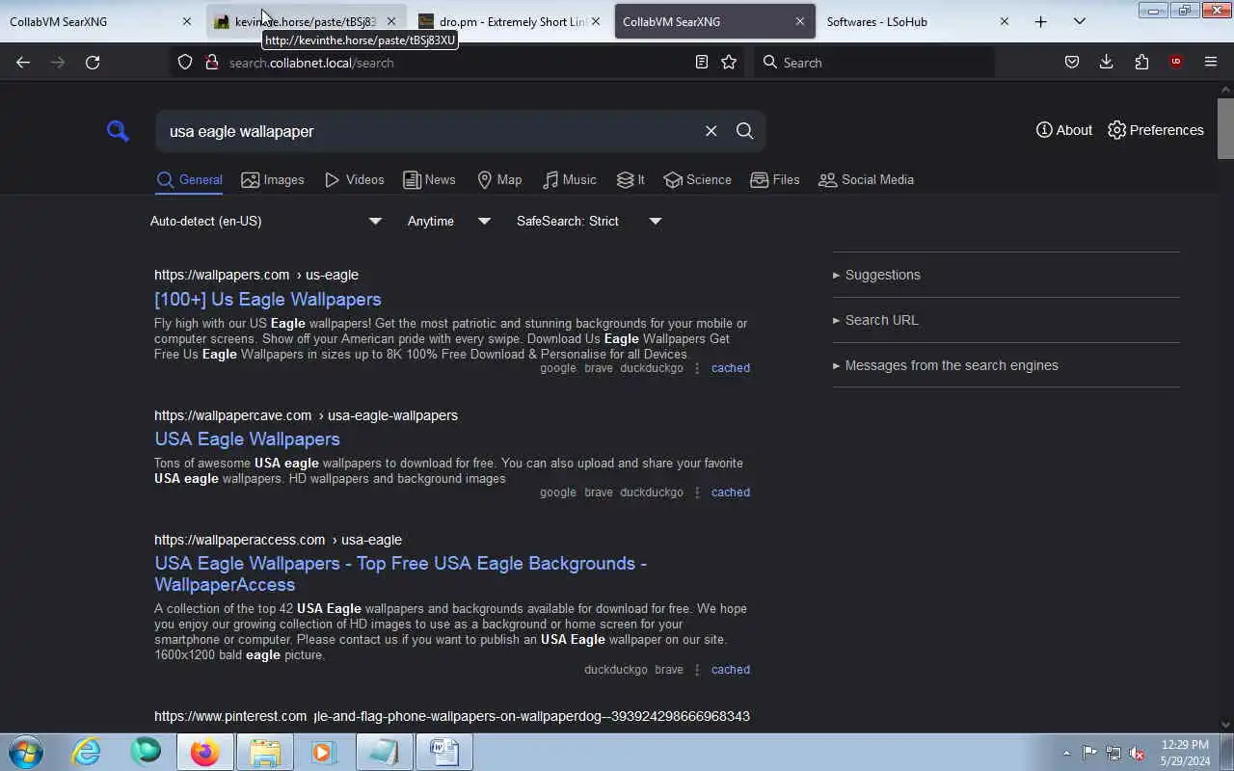1234x771 pixels.
Task: Switch to first CollabVM SearXNG tab
Action: tap(101, 21)
